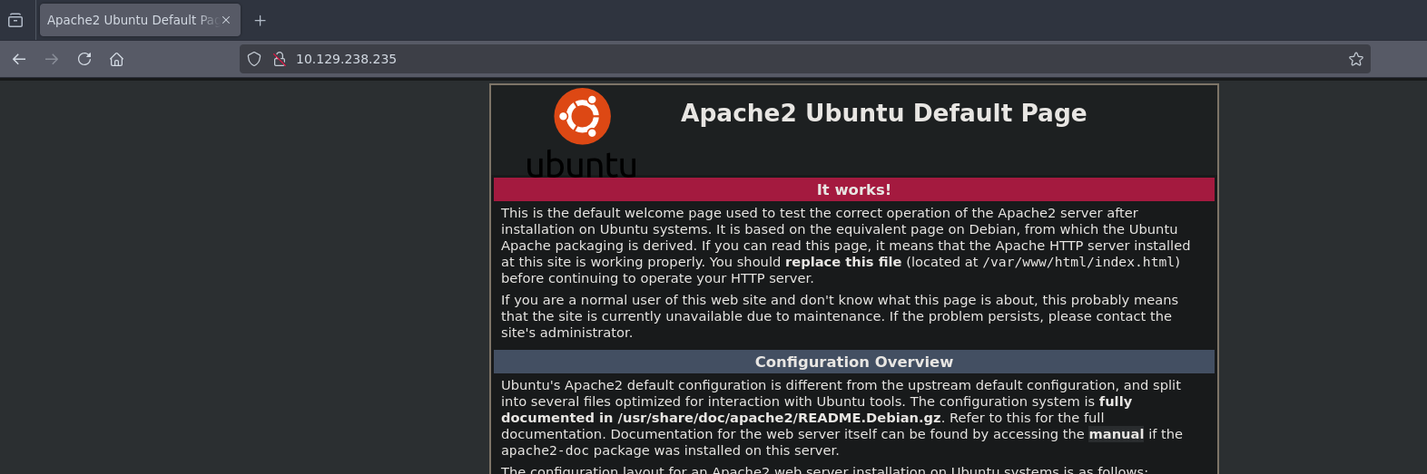Viewport: 1427px width, 474px height.
Task: Click the "Configuration Overview" section header
Action: point(853,362)
